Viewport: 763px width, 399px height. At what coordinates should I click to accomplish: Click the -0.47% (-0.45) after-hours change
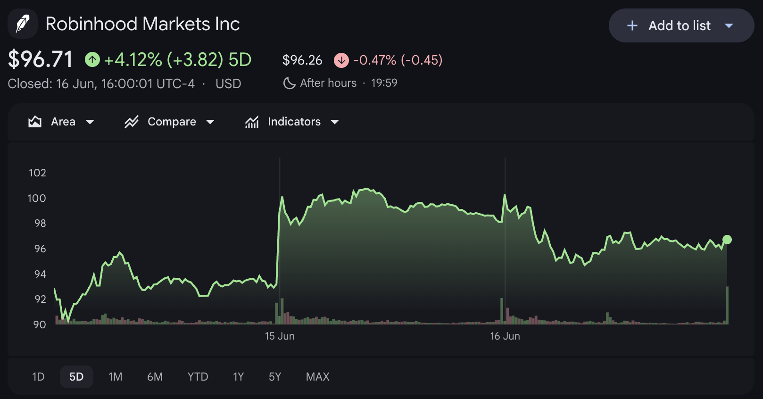[x=398, y=60]
